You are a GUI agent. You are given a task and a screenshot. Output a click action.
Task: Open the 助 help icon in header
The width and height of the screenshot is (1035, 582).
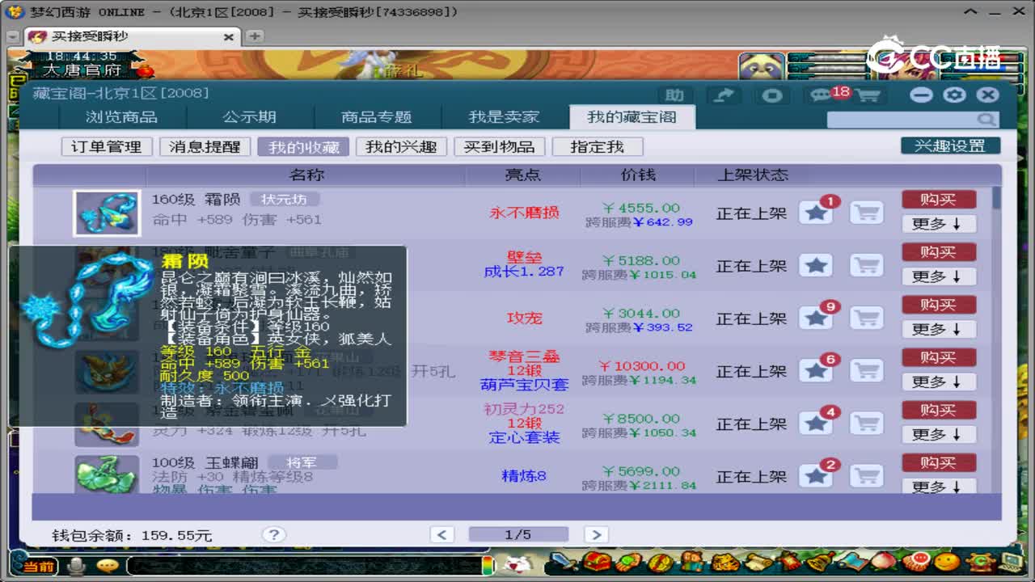[x=674, y=95]
